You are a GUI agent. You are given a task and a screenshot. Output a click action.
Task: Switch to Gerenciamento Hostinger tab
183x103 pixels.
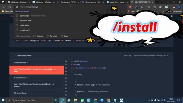(x=93, y=2)
